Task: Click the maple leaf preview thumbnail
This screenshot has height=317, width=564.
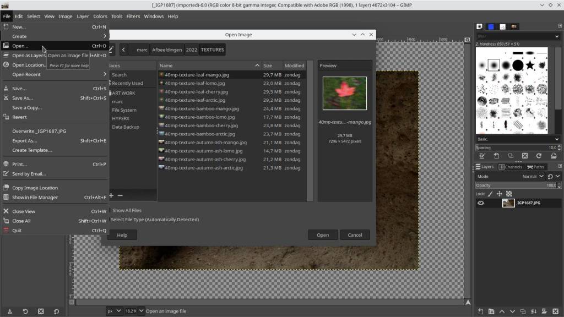Action: click(x=345, y=93)
